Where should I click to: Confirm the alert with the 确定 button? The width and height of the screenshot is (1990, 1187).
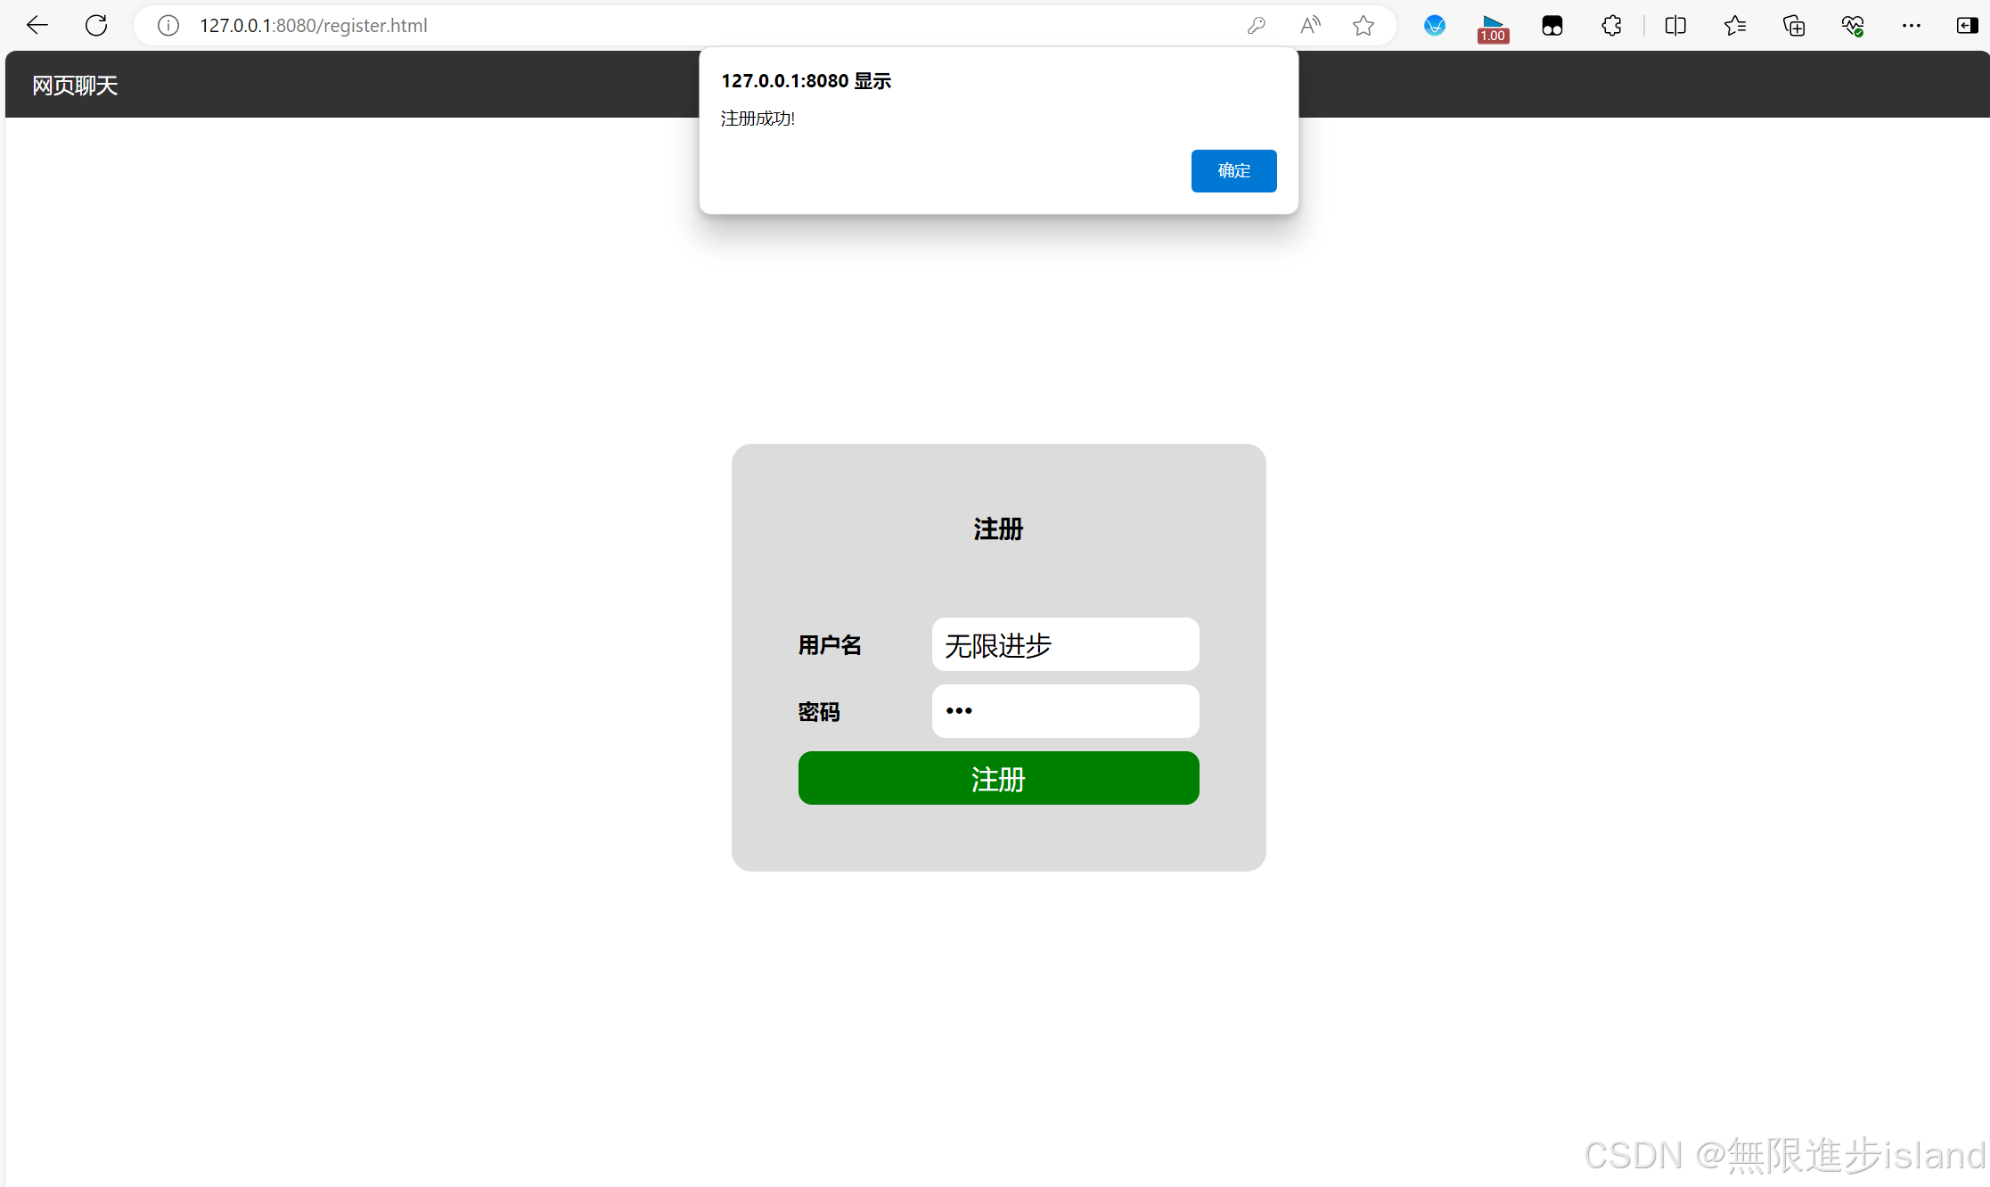coord(1233,171)
